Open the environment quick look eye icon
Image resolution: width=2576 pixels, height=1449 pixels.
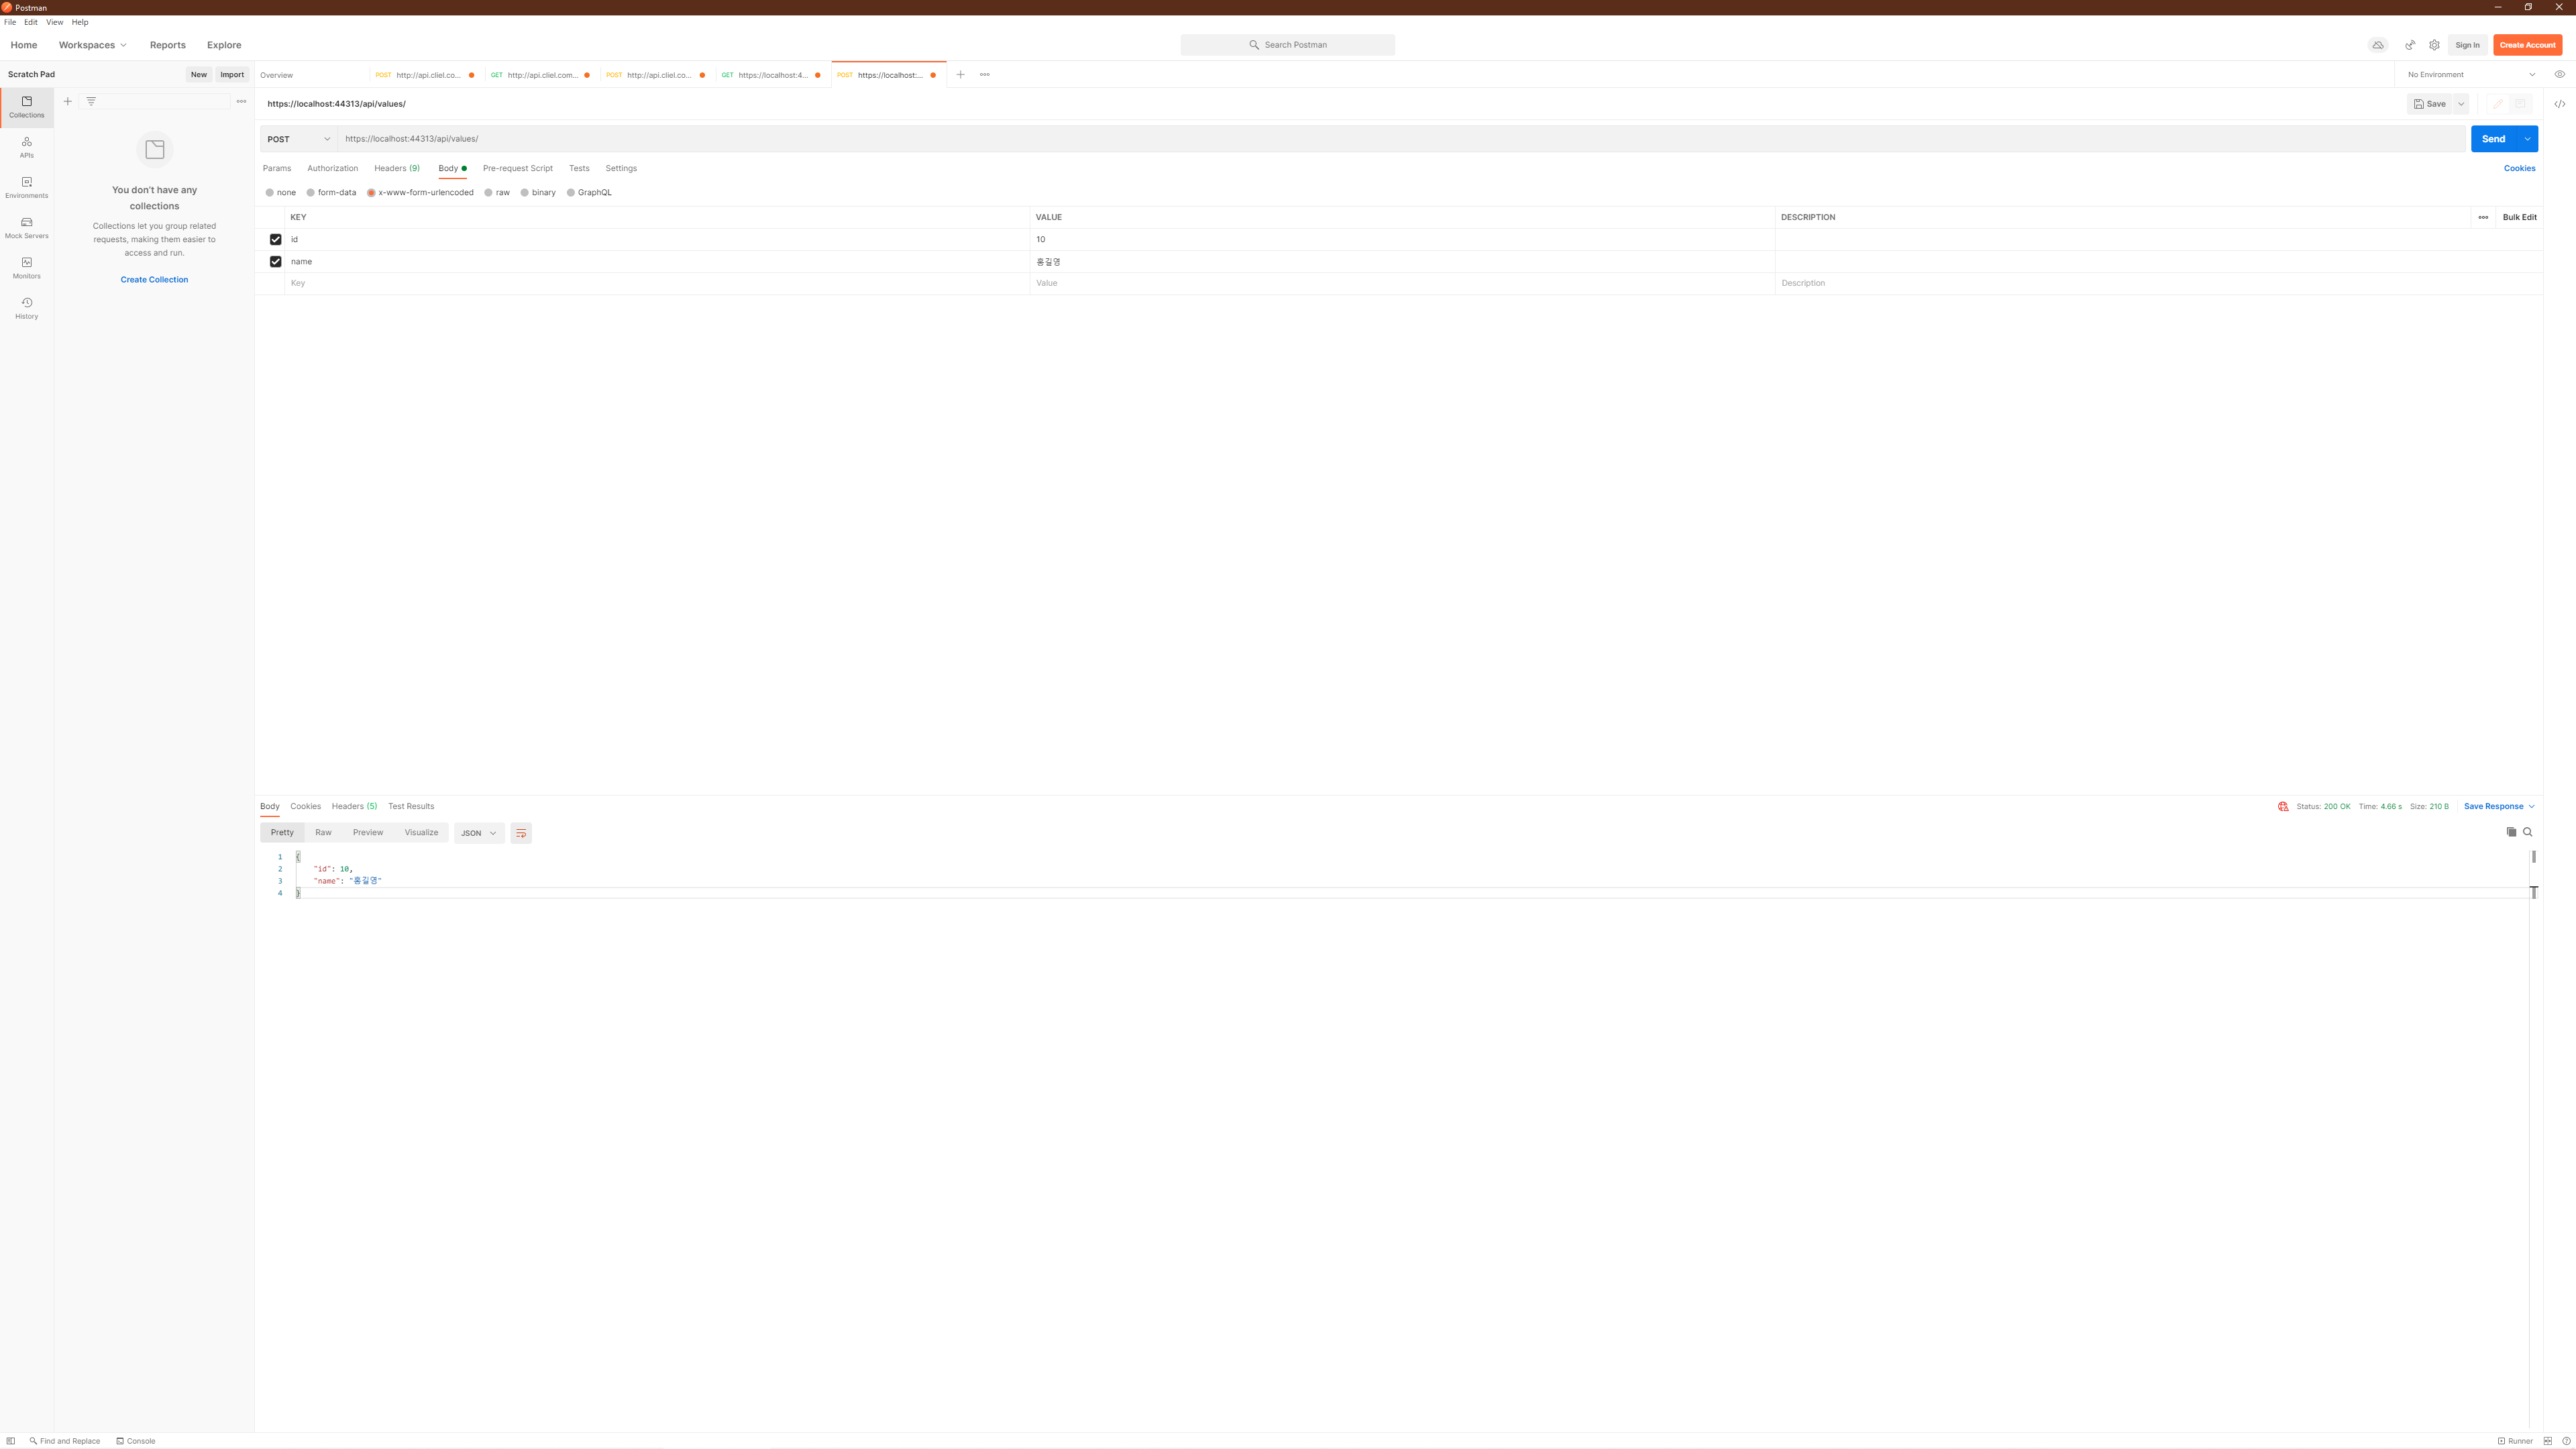tap(2559, 74)
